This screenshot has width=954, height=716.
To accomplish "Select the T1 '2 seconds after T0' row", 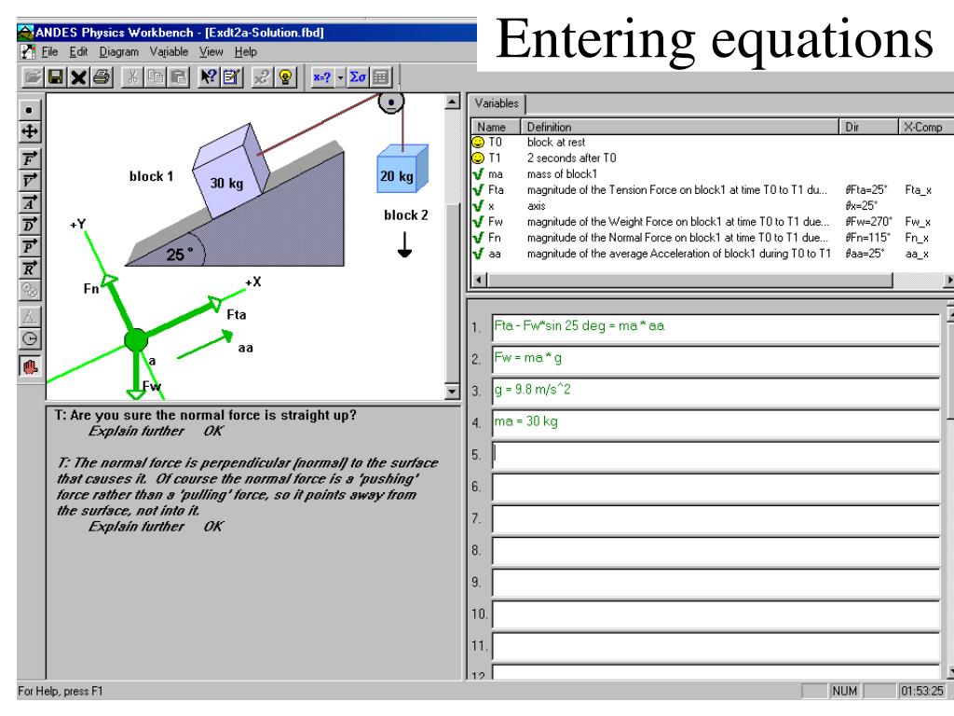I will (712, 158).
